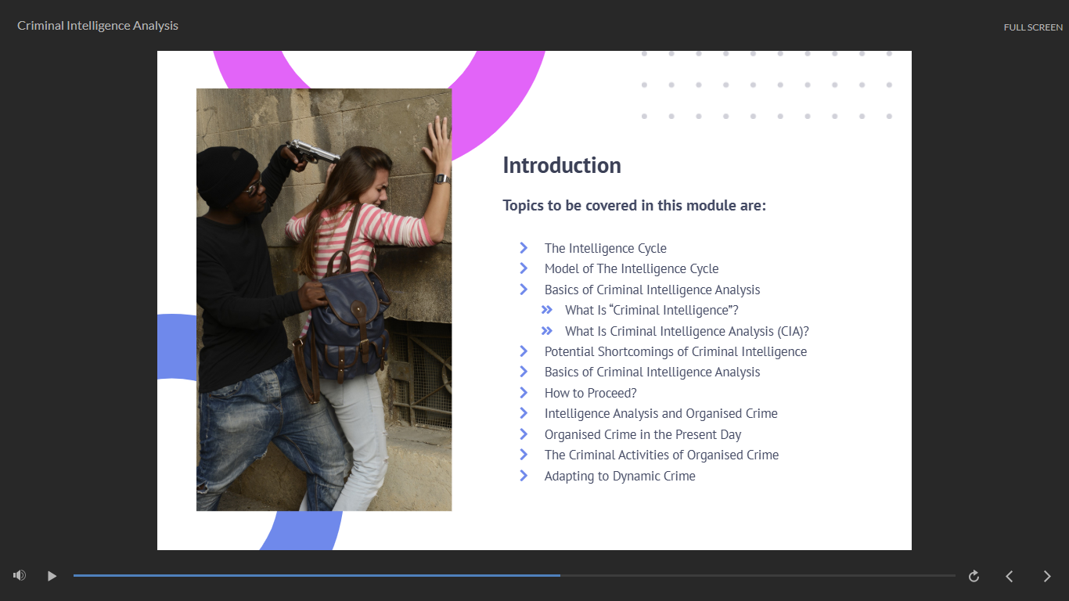This screenshot has height=601, width=1069.
Task: Mute the course audio with the speaker icon
Action: pos(20,575)
